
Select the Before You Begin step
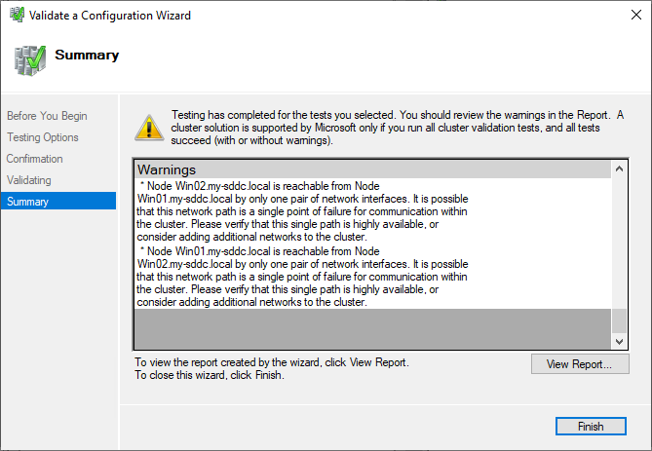47,116
